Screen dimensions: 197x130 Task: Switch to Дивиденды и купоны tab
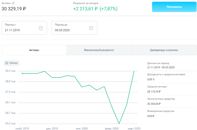164,50
